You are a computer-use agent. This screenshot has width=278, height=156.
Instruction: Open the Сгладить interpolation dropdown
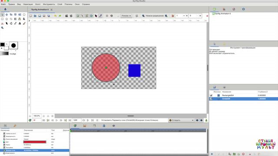coord(181,120)
